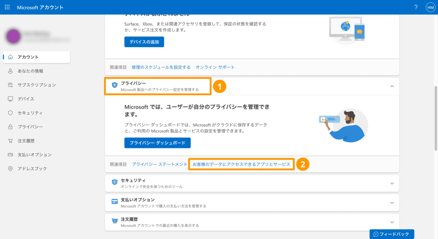The height and width of the screenshot is (239, 438).
Task: Click the card icon beside 支払いオプション in sidebar
Action: [10, 155]
